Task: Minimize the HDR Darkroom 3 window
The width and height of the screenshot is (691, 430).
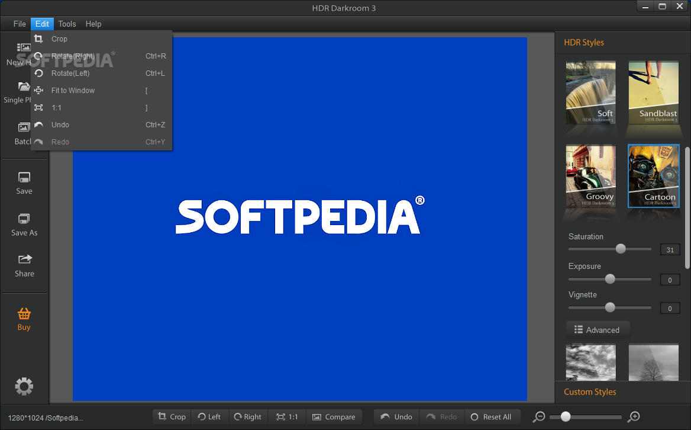Action: pos(645,6)
